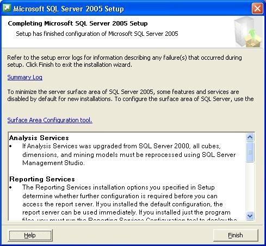Click the server box graphic in the header
This screenshot has width=266, height=246.
pos(248,32)
